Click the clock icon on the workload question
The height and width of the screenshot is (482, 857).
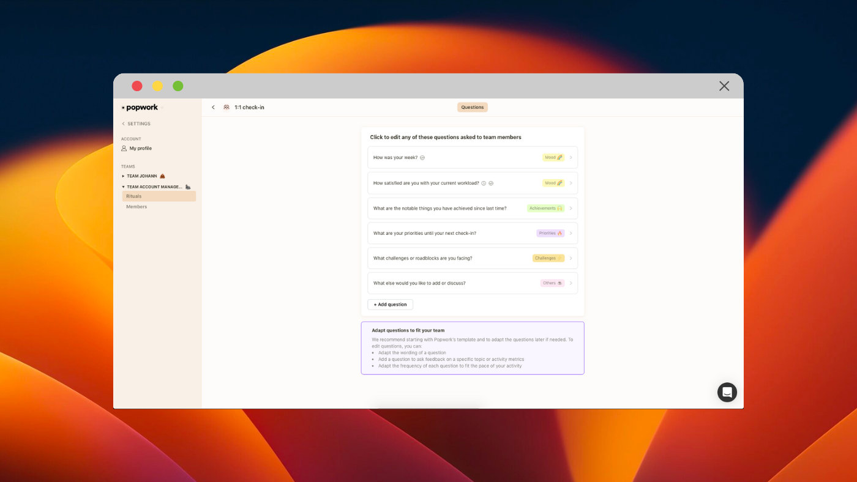coord(483,183)
